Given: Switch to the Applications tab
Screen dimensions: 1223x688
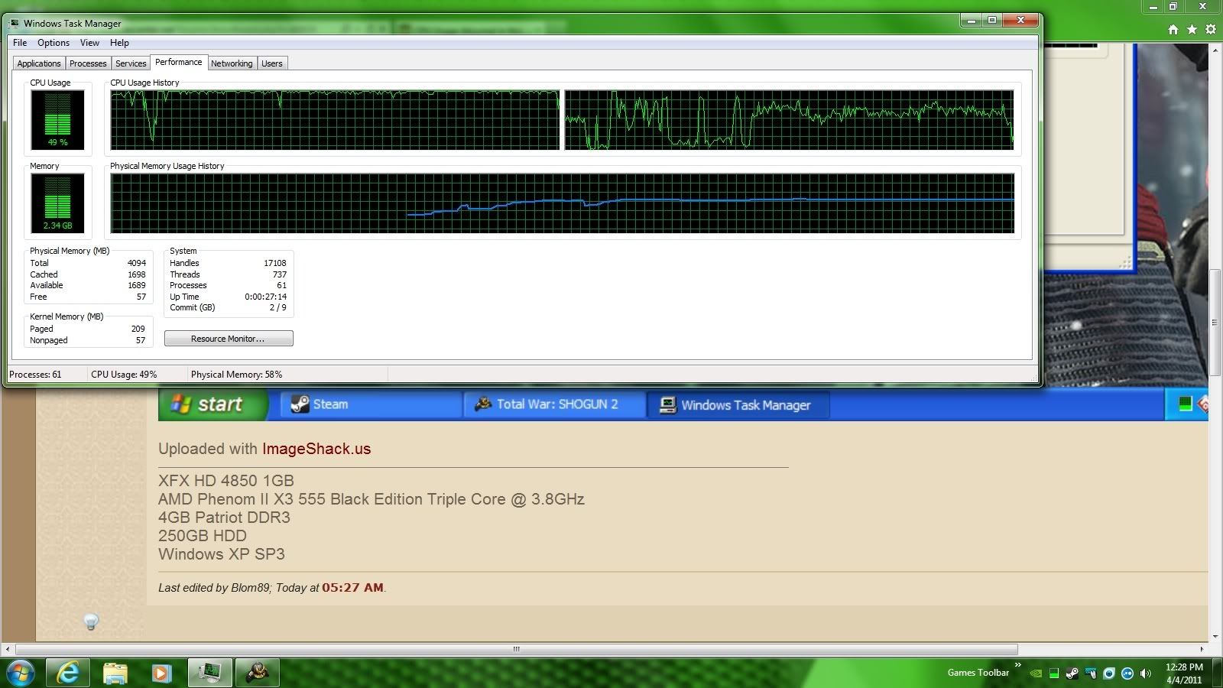Looking at the screenshot, I should click(39, 63).
